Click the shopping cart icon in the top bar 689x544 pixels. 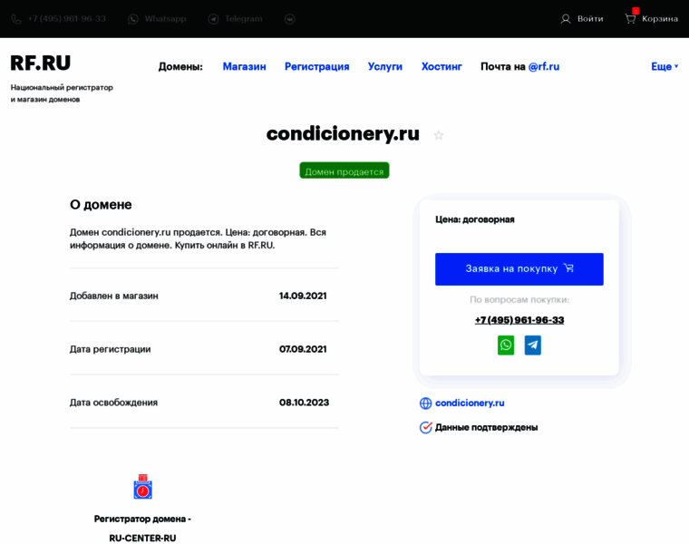coord(631,19)
